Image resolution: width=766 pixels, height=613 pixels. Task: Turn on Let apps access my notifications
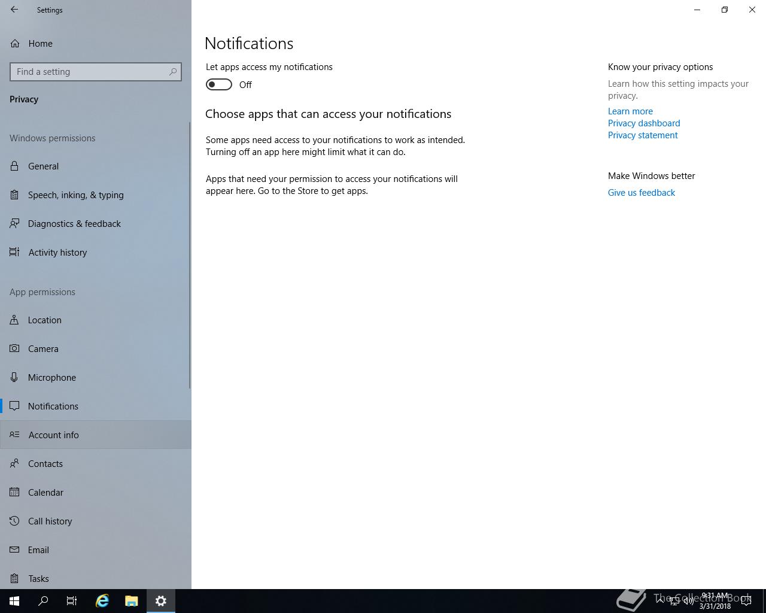[219, 85]
